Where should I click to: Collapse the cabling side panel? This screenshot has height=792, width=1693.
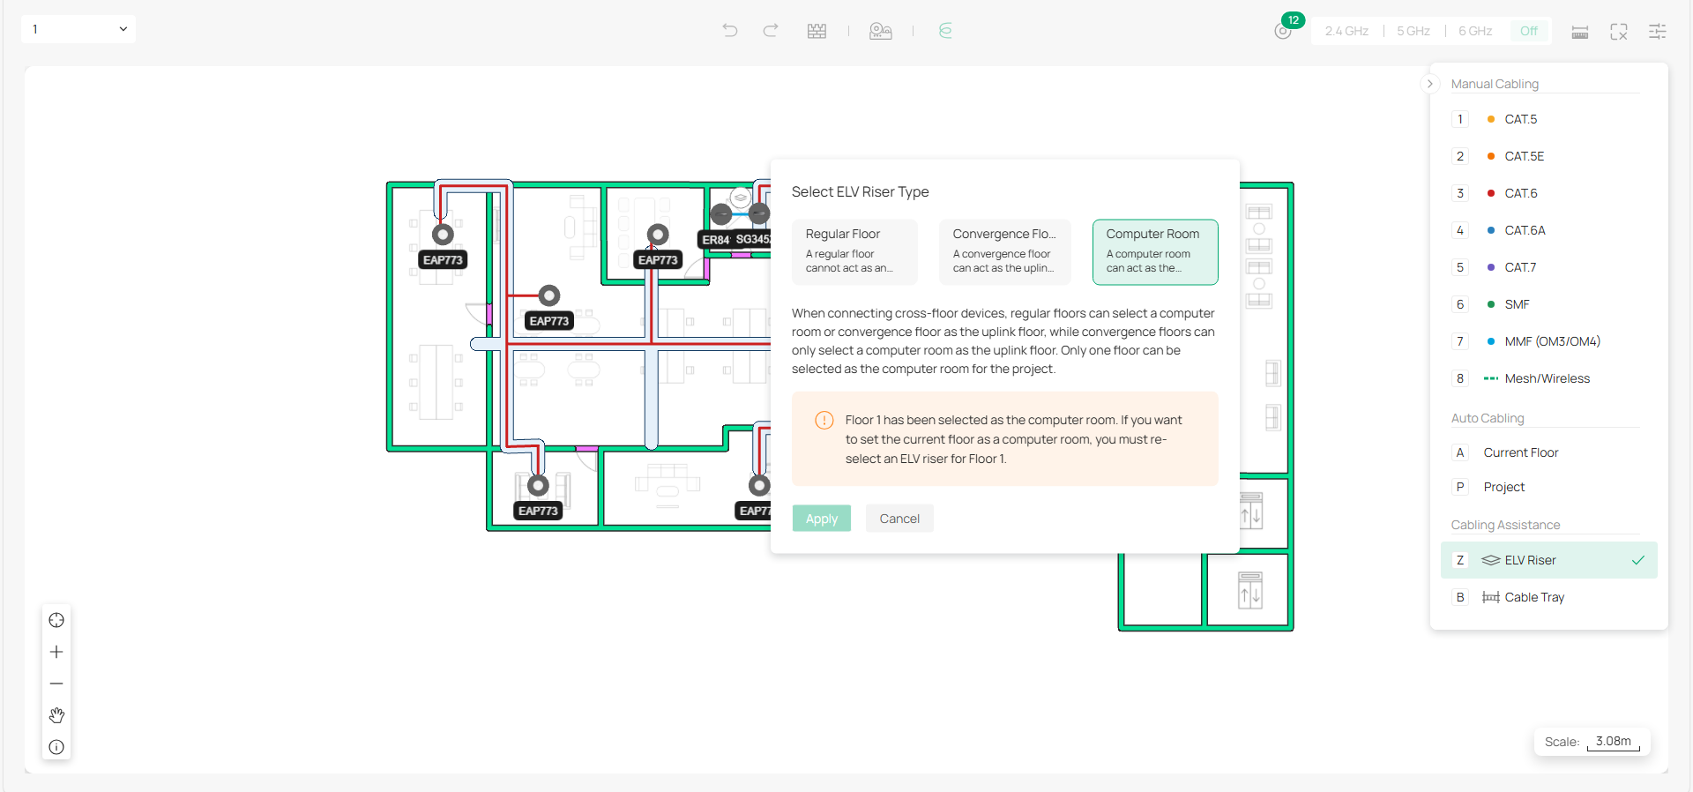1429,84
